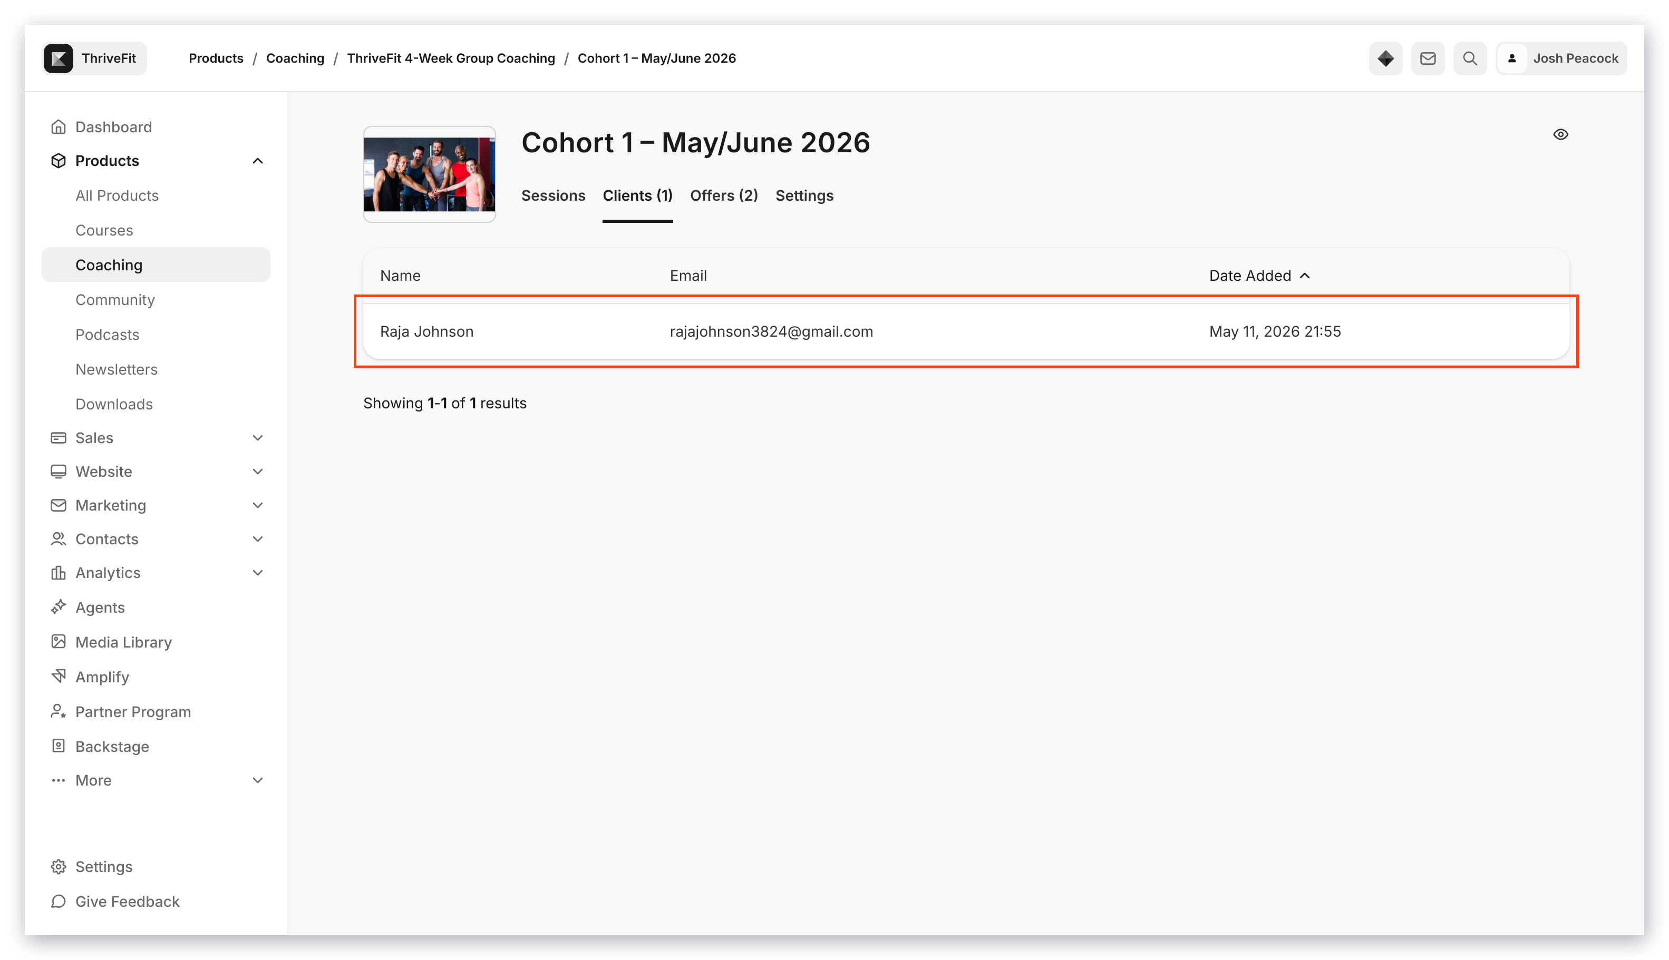Click Products breadcrumb link
Screen dimensions: 1669x960
[x=216, y=58]
